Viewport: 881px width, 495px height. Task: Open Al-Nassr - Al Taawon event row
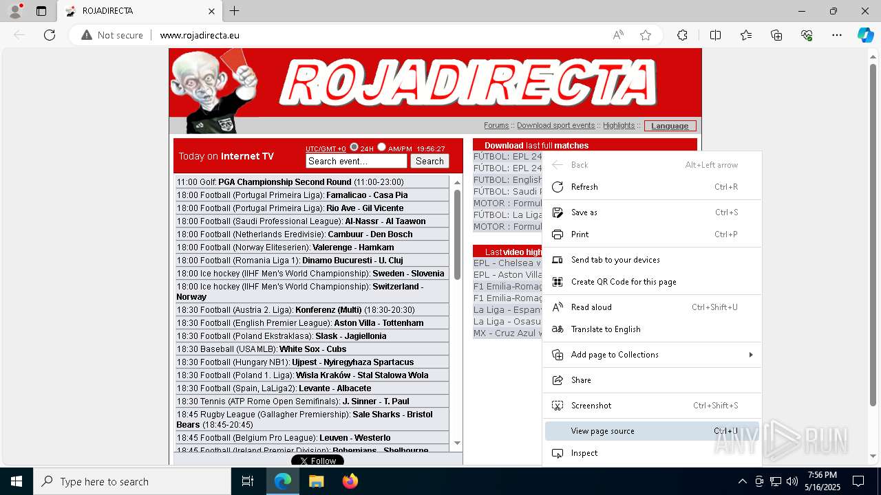click(312, 221)
